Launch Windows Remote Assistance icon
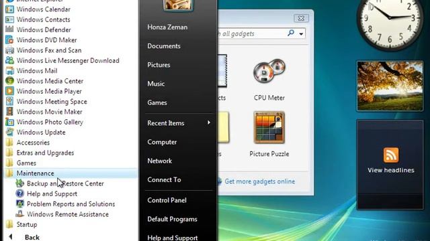The width and height of the screenshot is (430, 241). click(x=19, y=214)
